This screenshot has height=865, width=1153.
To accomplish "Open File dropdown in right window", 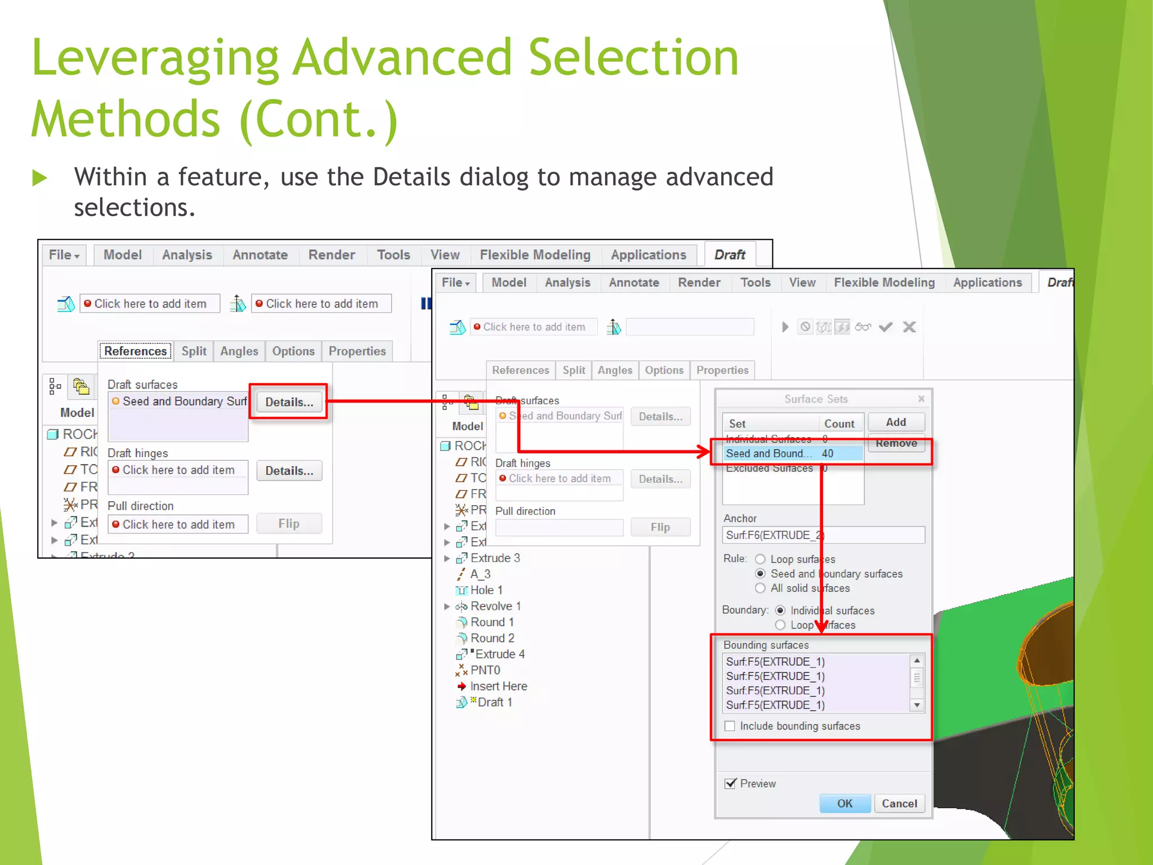I will click(455, 283).
